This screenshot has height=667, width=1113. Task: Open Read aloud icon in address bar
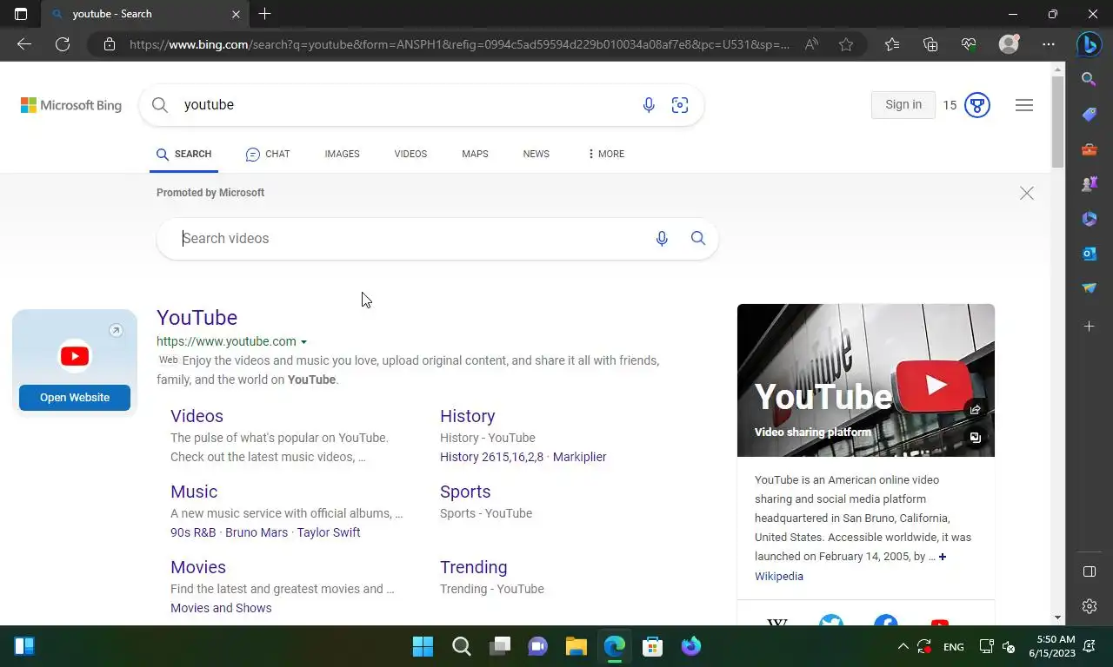pos(811,44)
